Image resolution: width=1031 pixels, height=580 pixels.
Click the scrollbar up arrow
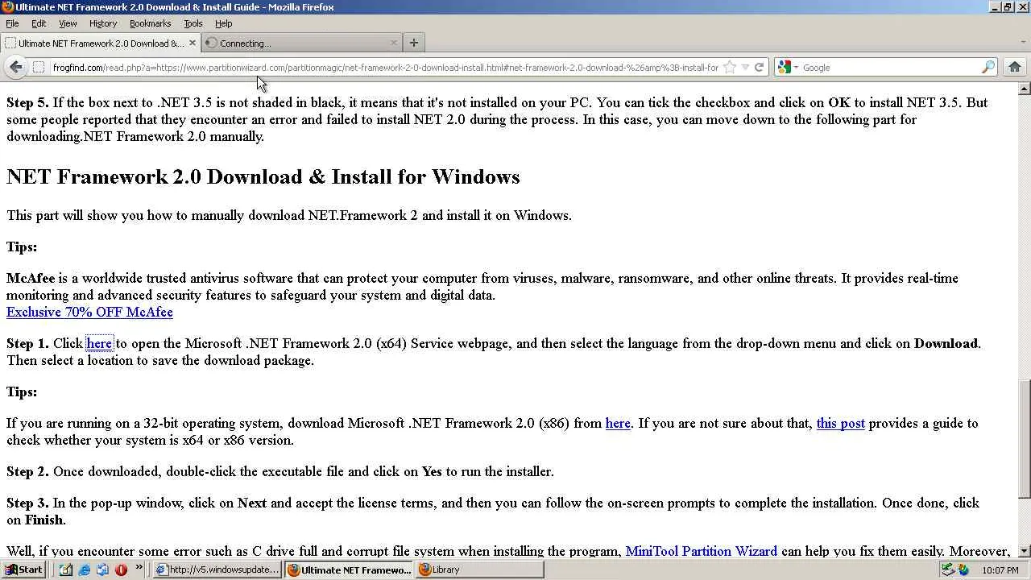tap(1025, 89)
